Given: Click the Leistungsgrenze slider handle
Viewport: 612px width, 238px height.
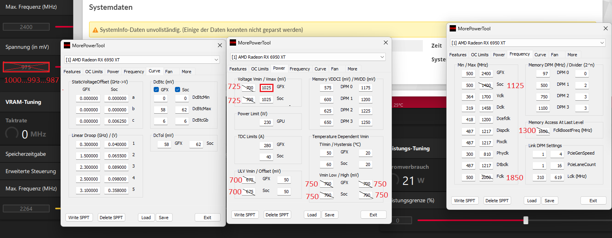Looking at the screenshot, I should (x=526, y=220).
